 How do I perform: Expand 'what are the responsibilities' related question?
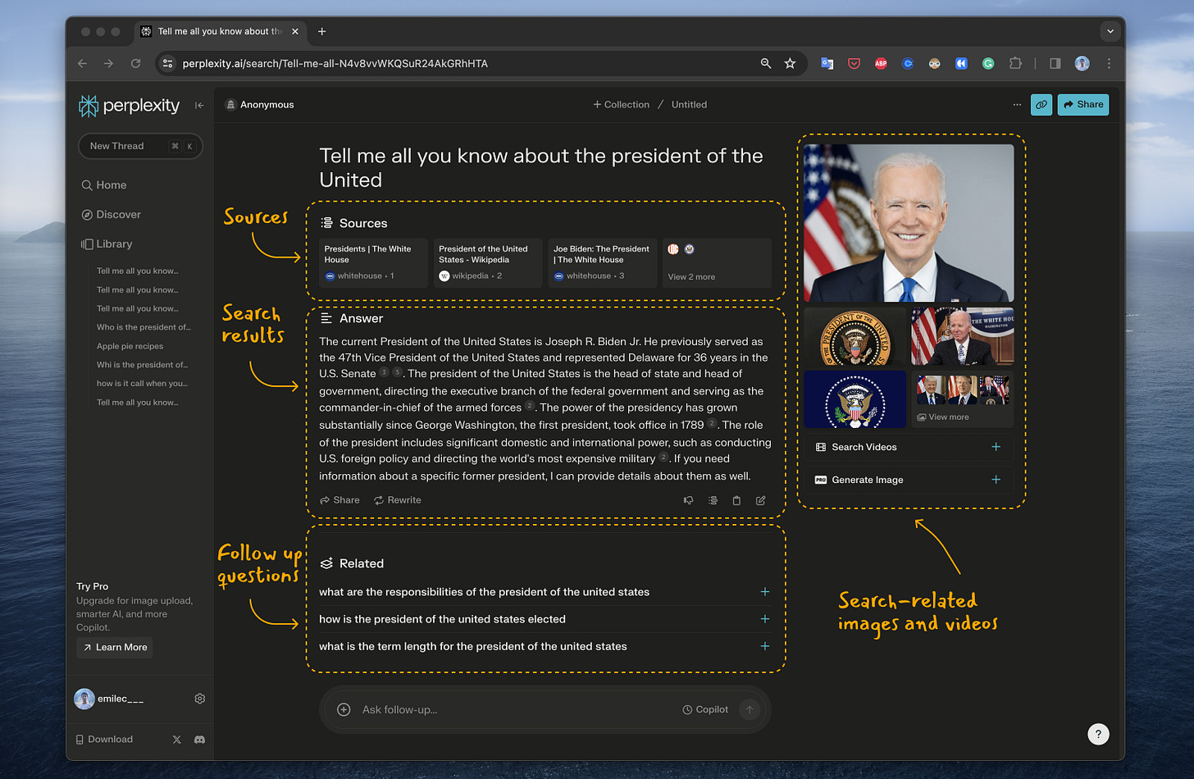(x=545, y=592)
